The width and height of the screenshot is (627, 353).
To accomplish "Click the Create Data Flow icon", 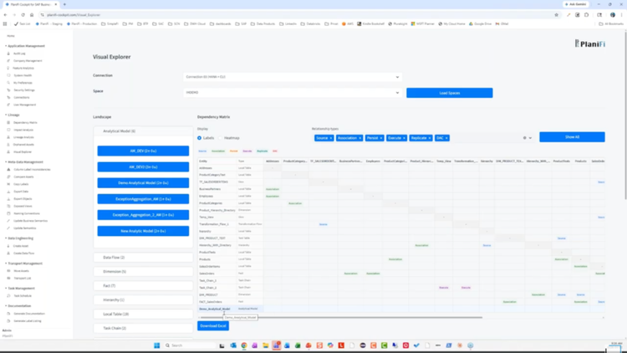I will (8, 253).
